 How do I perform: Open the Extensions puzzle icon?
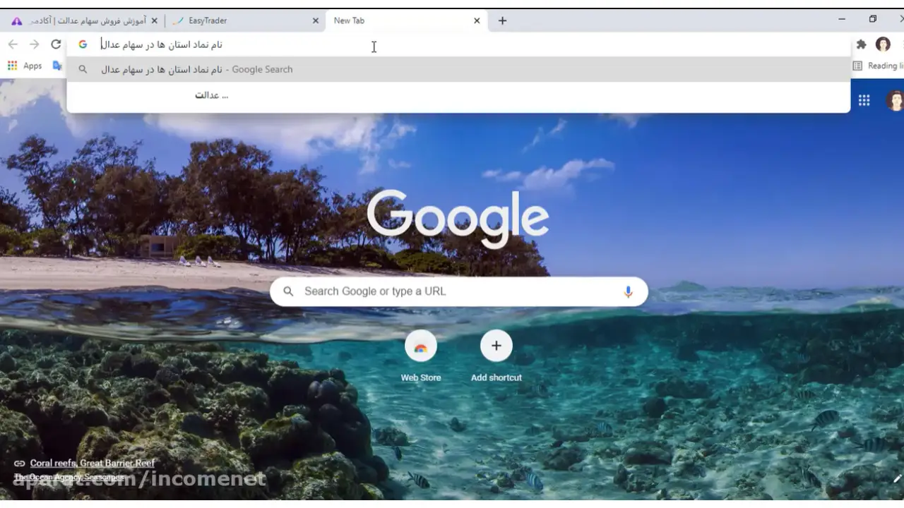[861, 44]
